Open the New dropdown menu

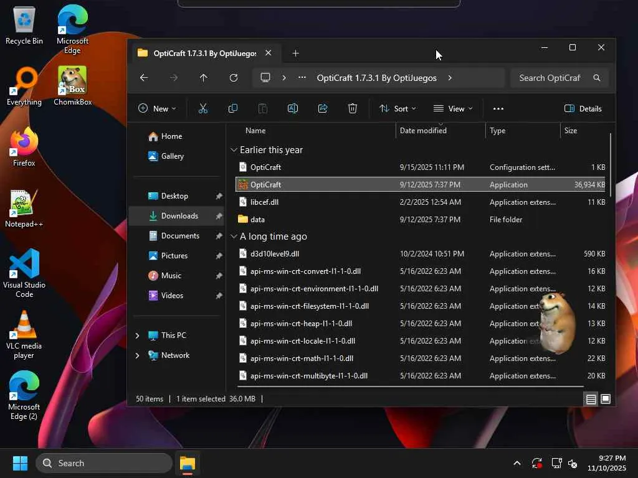157,108
